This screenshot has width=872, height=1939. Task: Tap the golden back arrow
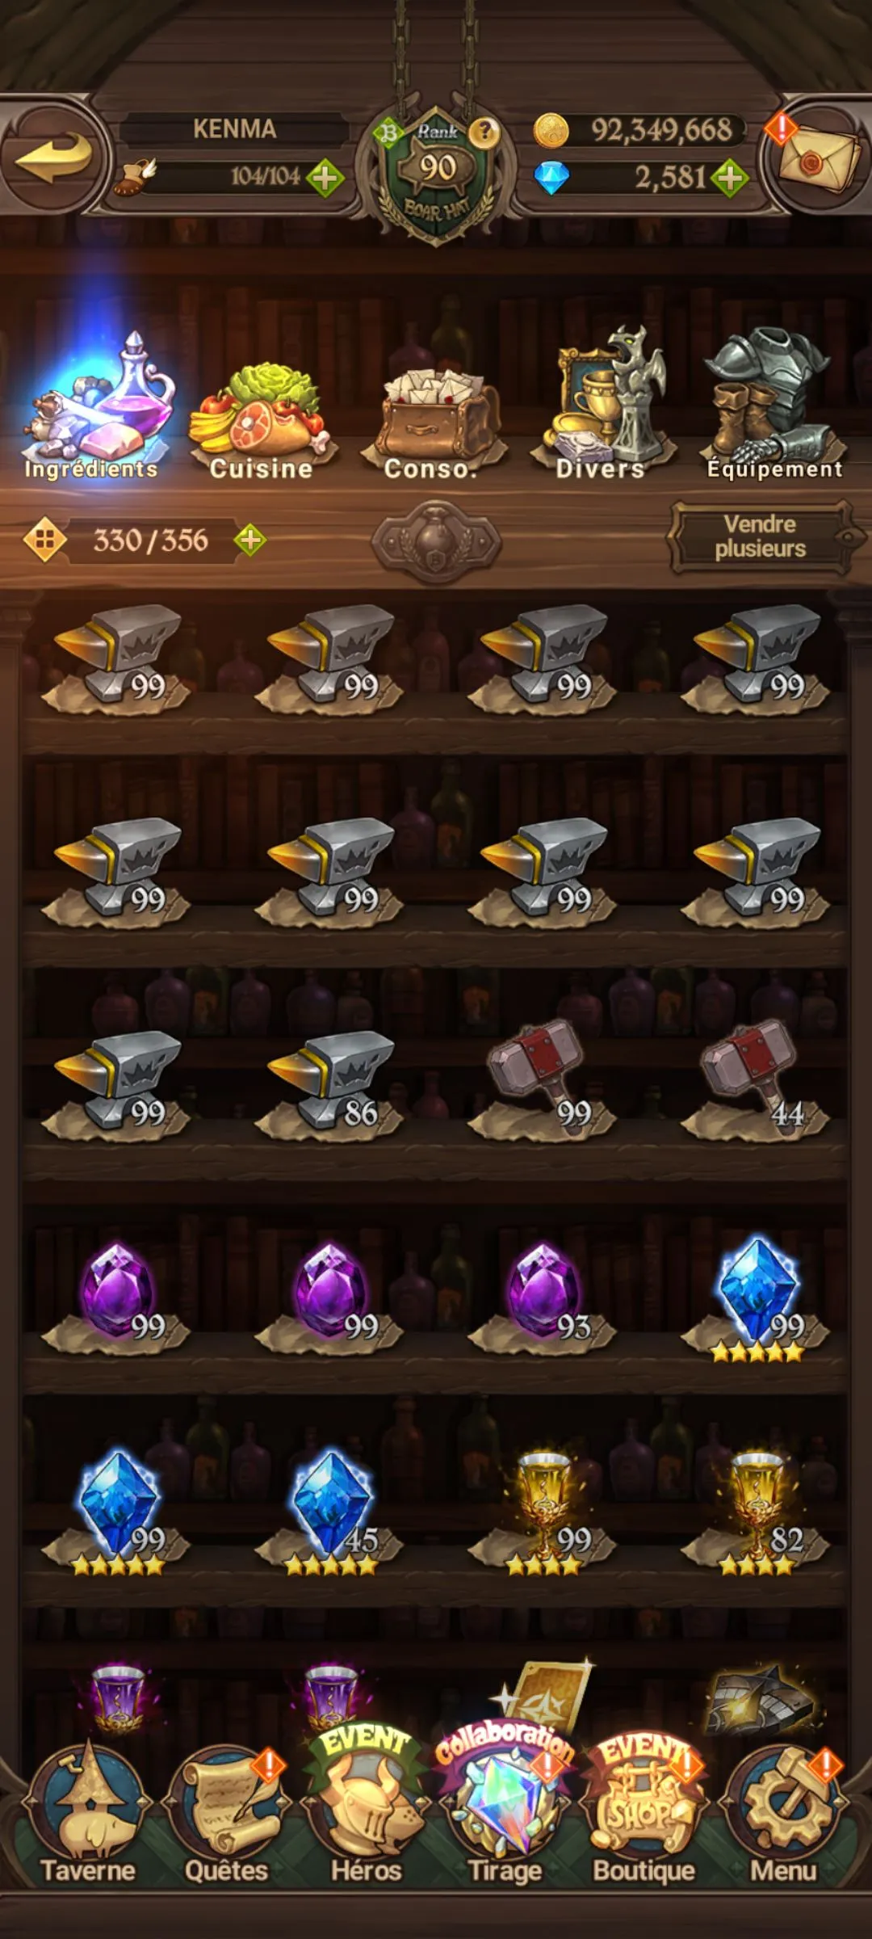(53, 157)
